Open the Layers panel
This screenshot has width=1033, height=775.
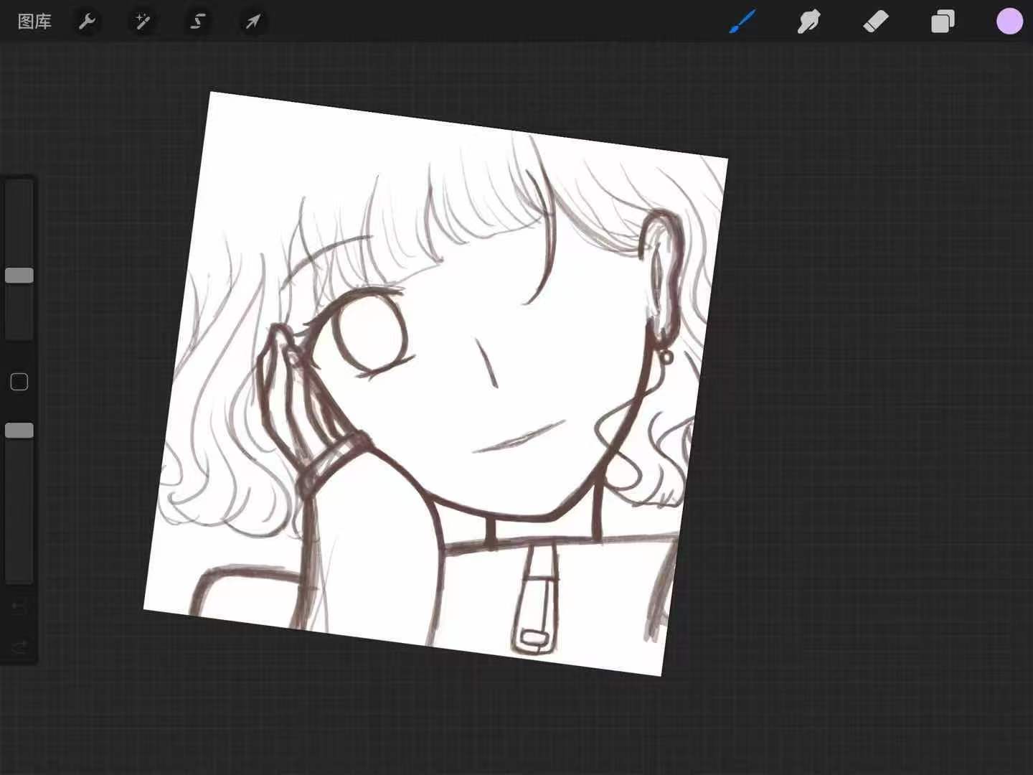click(943, 22)
